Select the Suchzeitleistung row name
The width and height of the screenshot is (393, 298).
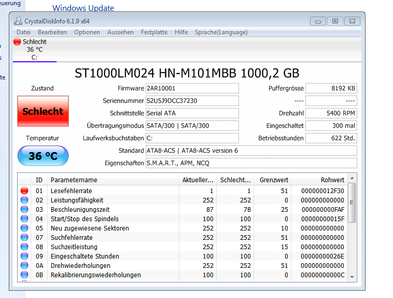point(74,247)
